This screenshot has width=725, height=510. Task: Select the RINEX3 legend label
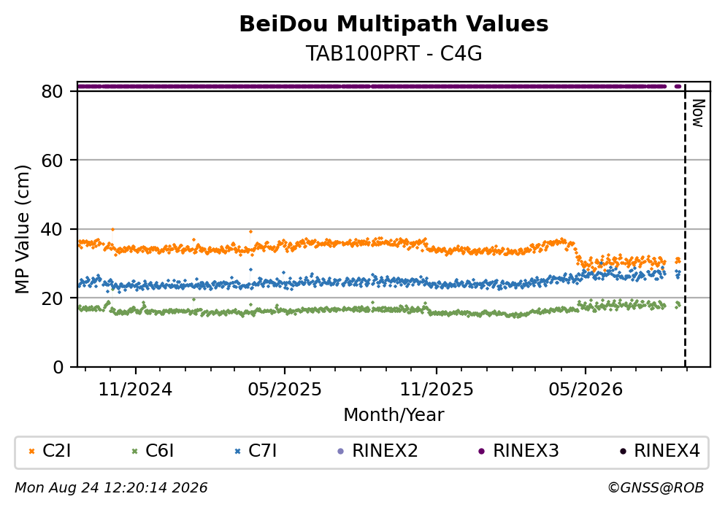(x=526, y=451)
